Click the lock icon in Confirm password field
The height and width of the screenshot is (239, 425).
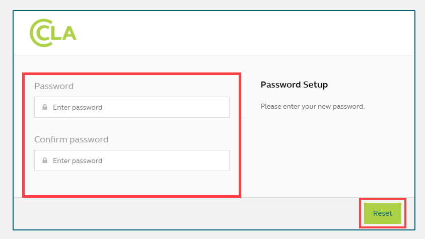click(x=45, y=161)
